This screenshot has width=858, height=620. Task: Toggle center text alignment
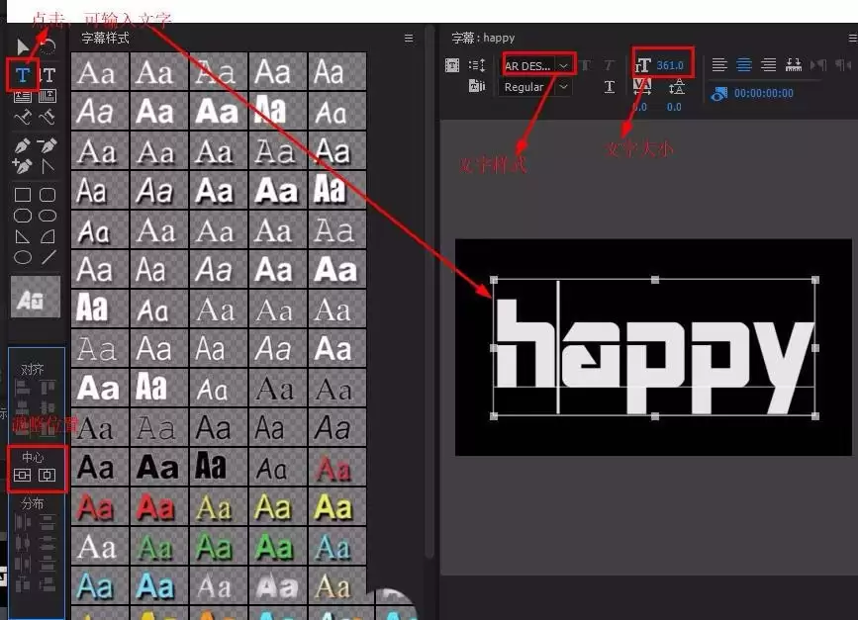point(744,65)
